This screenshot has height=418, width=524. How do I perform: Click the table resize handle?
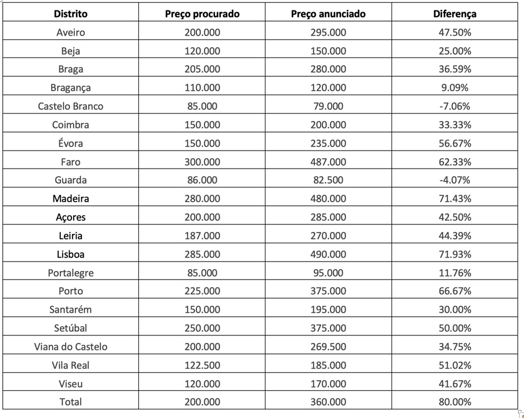(x=521, y=413)
